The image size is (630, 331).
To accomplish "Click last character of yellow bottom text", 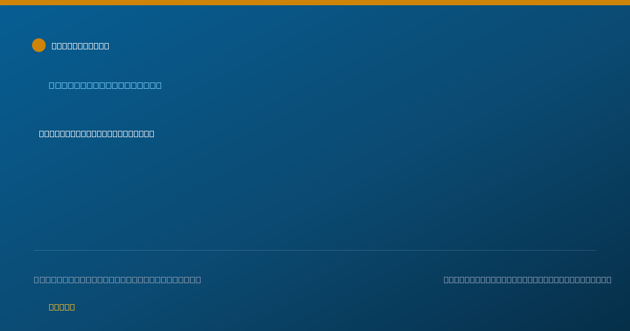I will point(72,307).
